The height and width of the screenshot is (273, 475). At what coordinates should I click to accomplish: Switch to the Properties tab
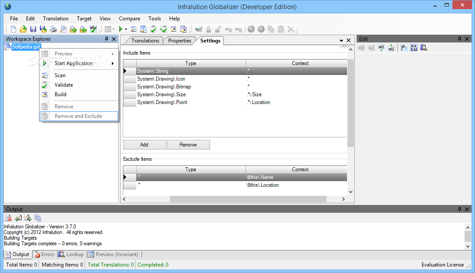180,41
